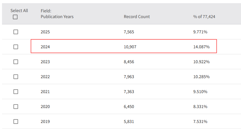Click the 8,456 record count

tap(129, 62)
